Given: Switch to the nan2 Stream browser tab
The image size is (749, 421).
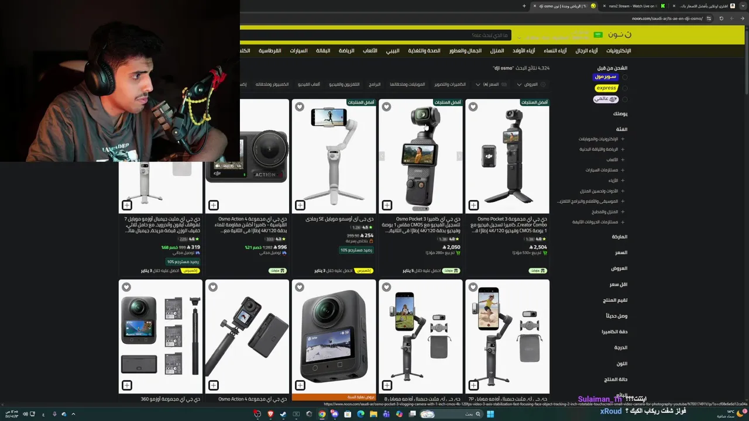Looking at the screenshot, I should pyautogui.click(x=634, y=6).
